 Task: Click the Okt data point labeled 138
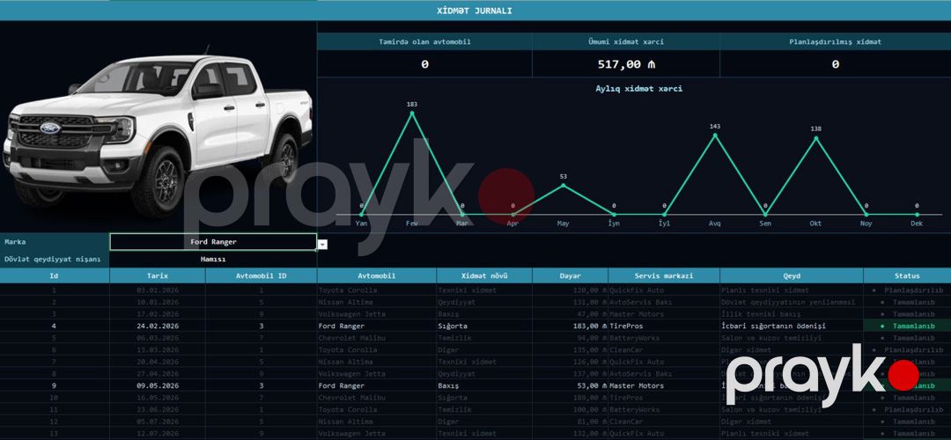click(815, 137)
